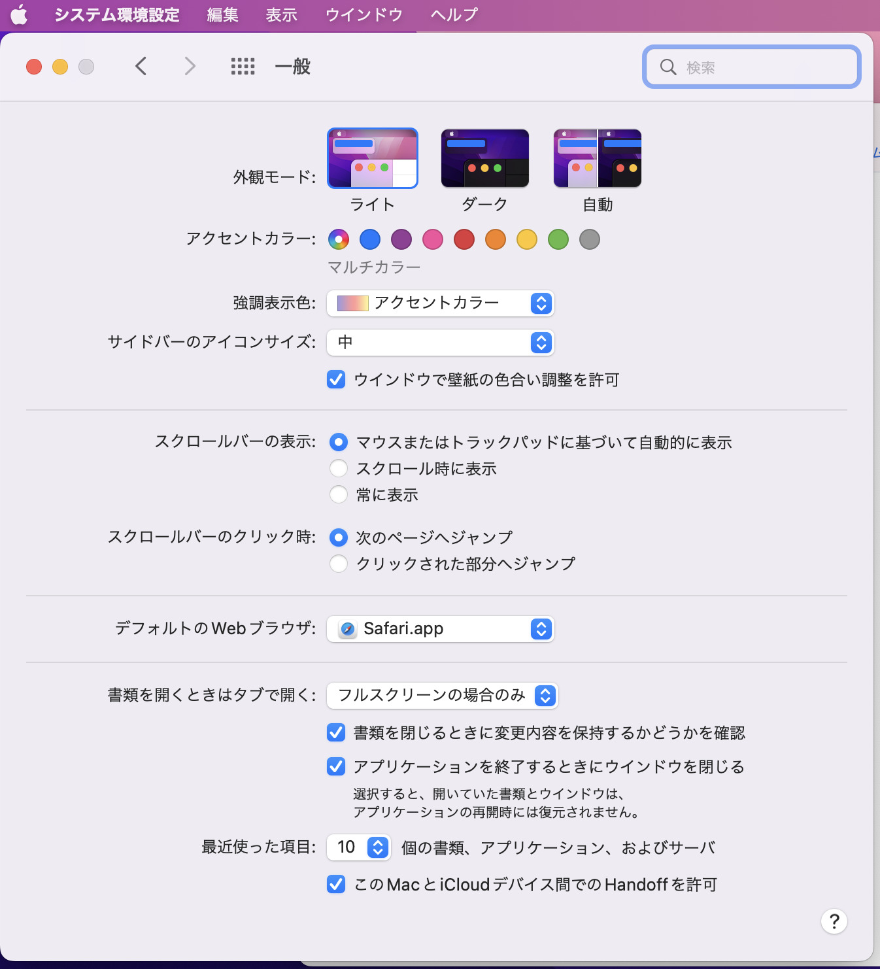Select 次のページへジャンプ radio button
The height and width of the screenshot is (969, 880).
pos(339,537)
